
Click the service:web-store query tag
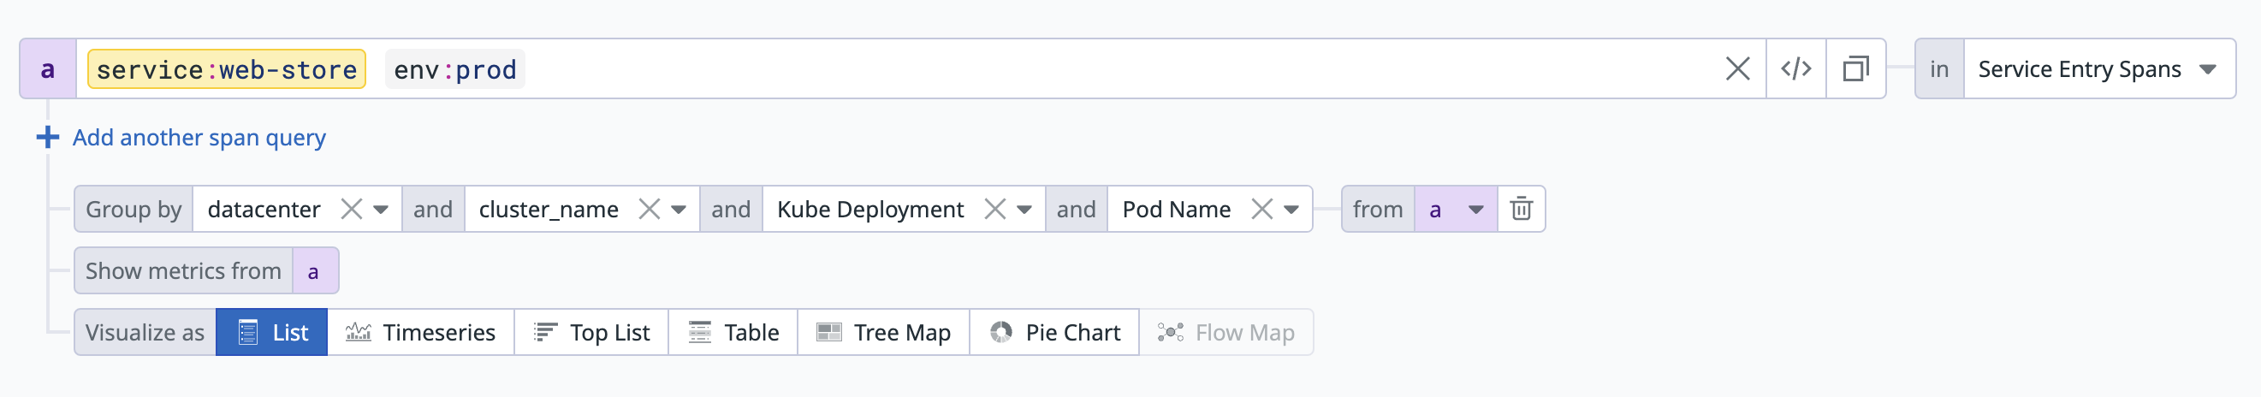point(227,68)
